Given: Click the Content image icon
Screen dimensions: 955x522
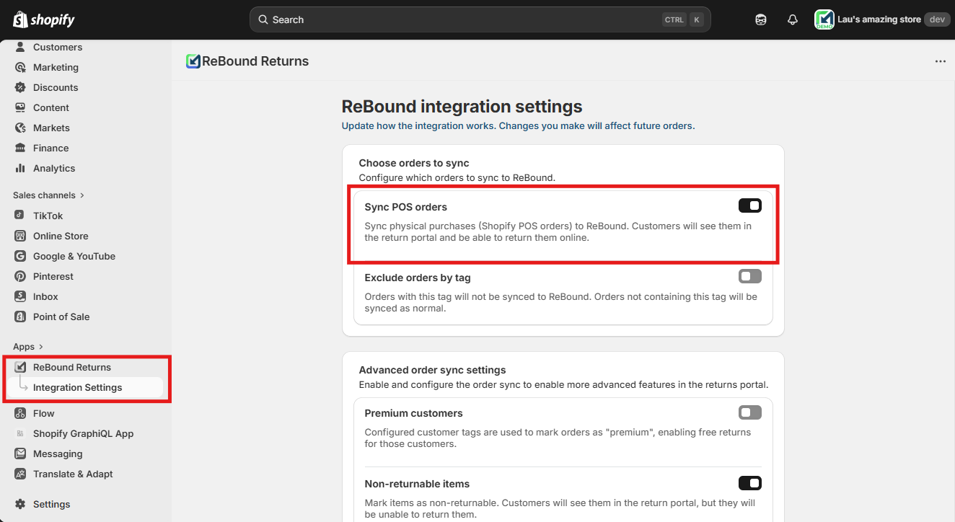Looking at the screenshot, I should 20,107.
